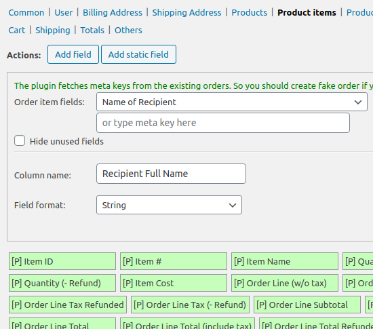Enable Hide unused fields checkbox
This screenshot has height=329, width=373.
[20, 140]
